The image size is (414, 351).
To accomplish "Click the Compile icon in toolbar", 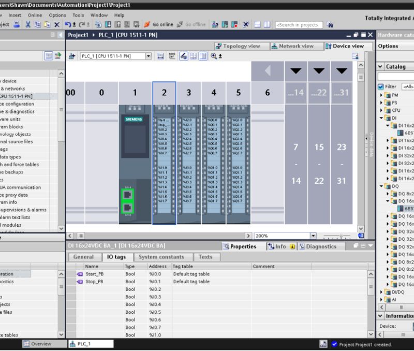I will pos(98,24).
